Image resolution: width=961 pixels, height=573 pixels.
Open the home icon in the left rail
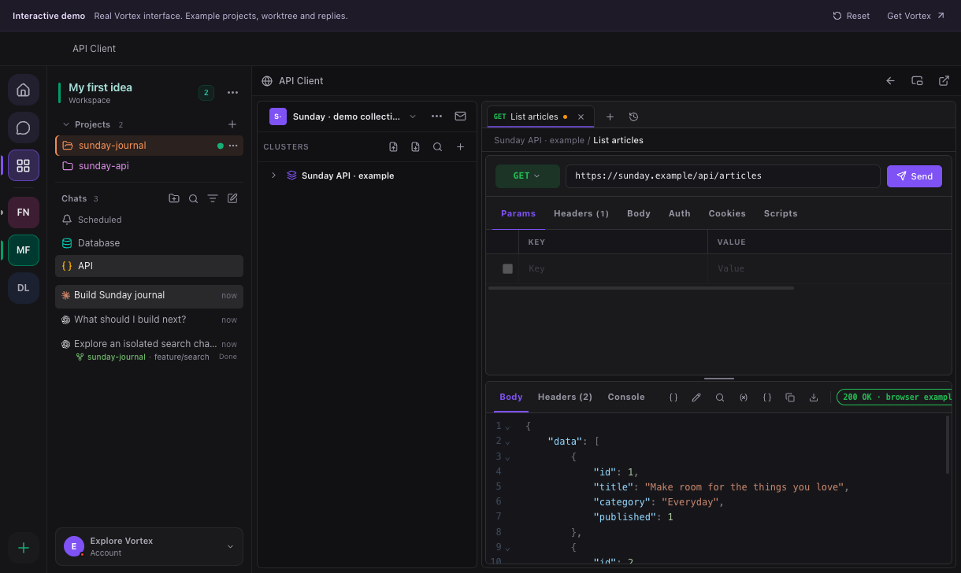tap(24, 90)
